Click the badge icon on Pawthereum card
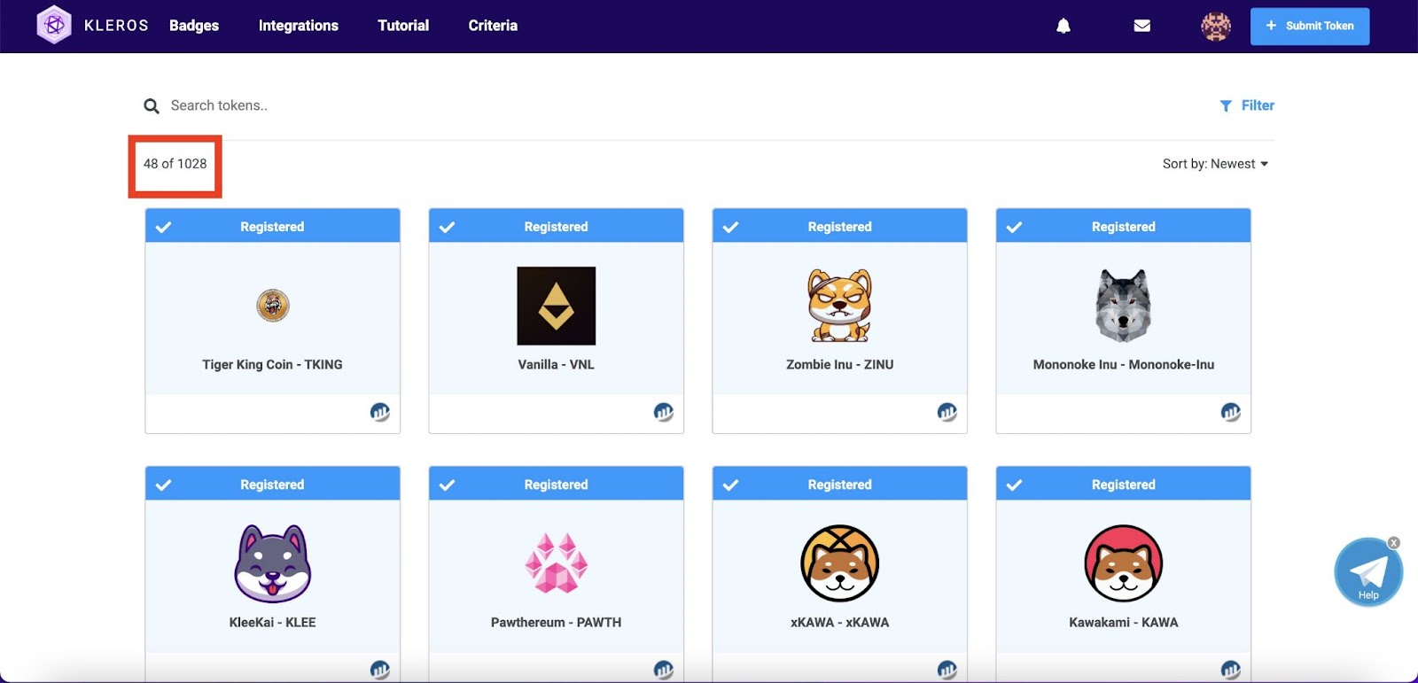The width and height of the screenshot is (1418, 683). [664, 670]
